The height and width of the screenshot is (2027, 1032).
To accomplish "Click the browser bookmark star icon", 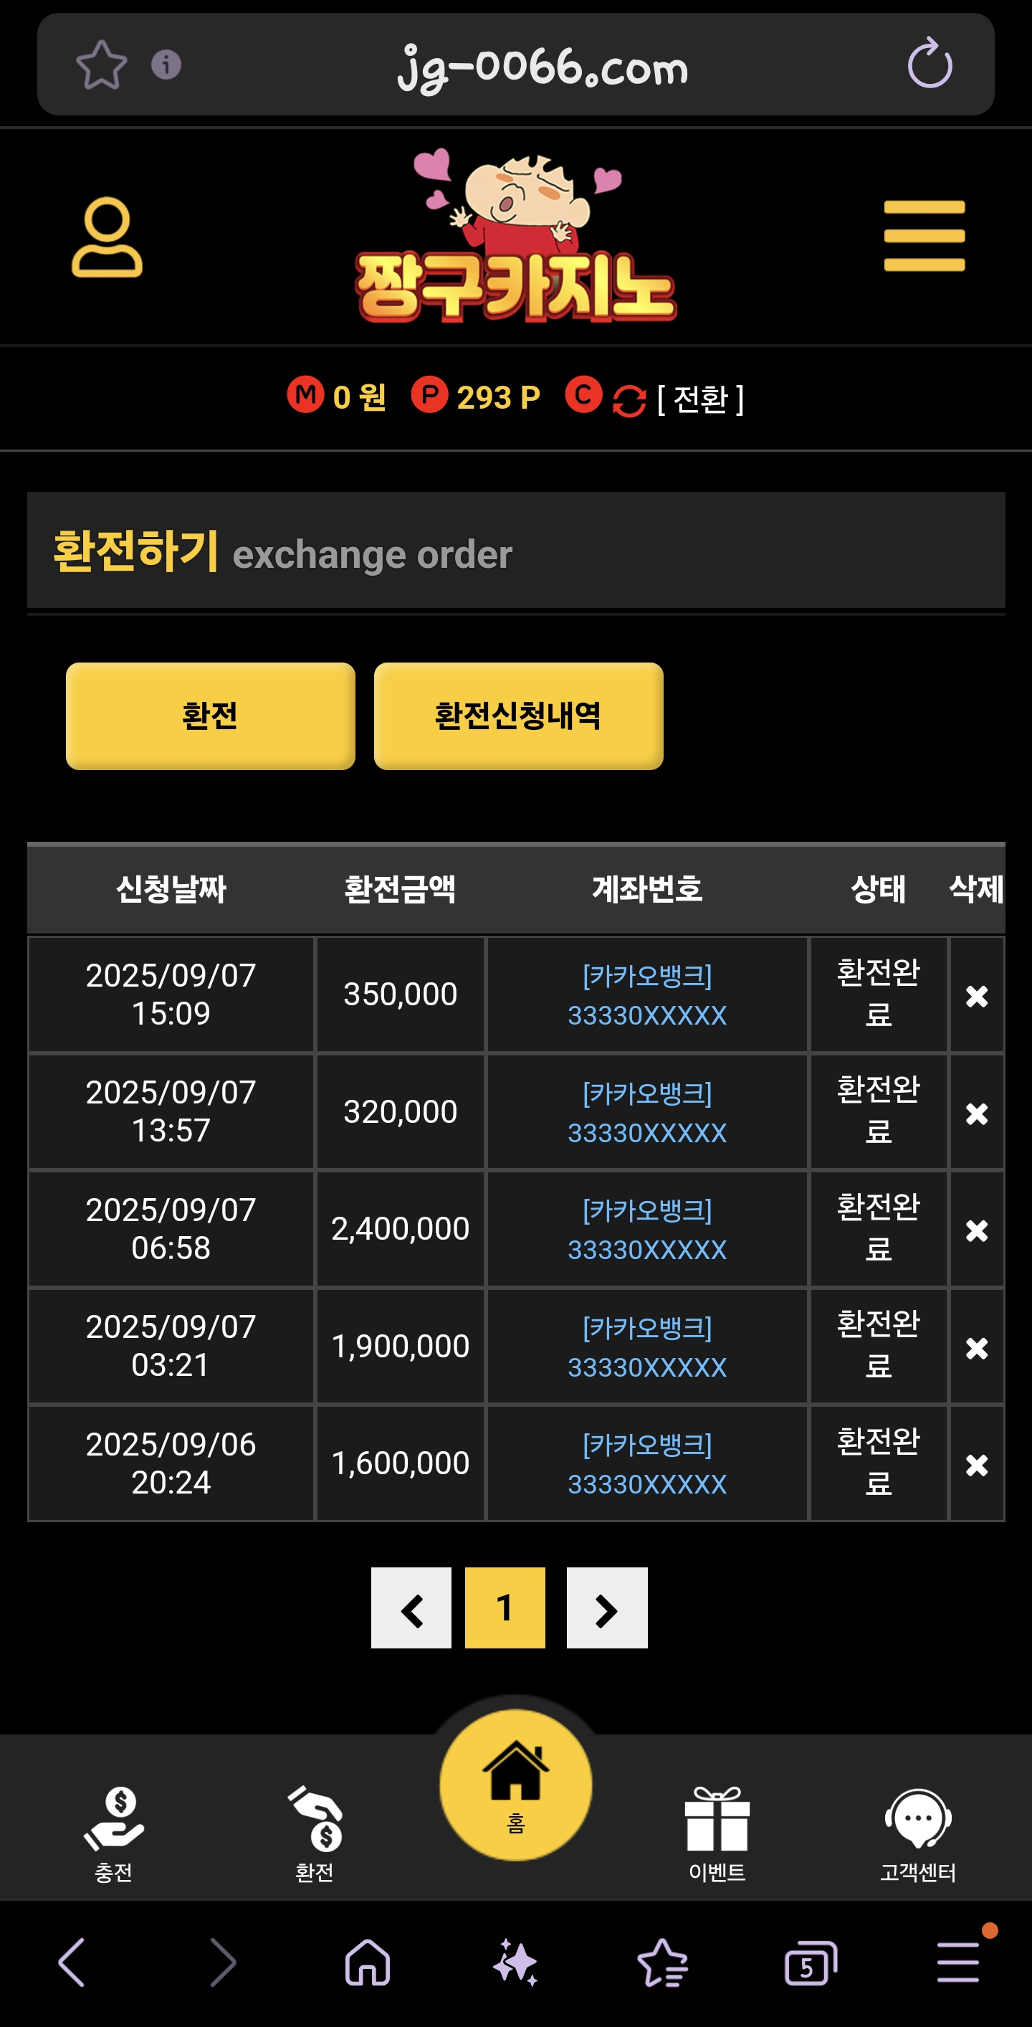I will click(x=102, y=65).
